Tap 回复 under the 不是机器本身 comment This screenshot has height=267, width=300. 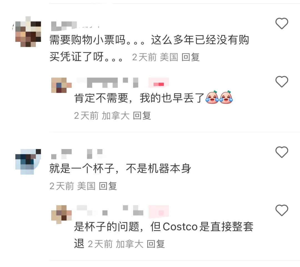click(x=108, y=186)
